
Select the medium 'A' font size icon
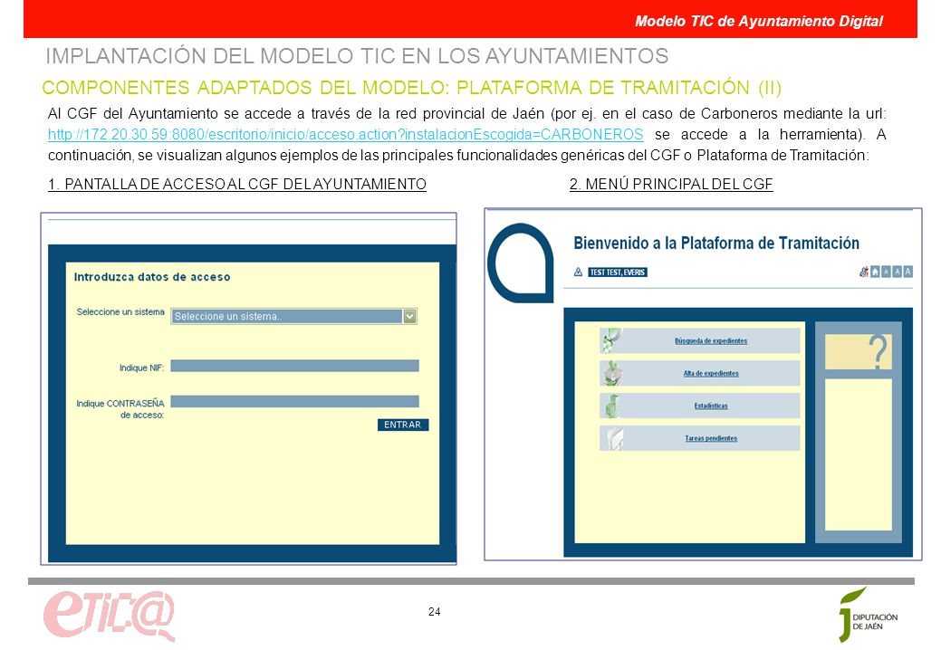[x=898, y=272]
